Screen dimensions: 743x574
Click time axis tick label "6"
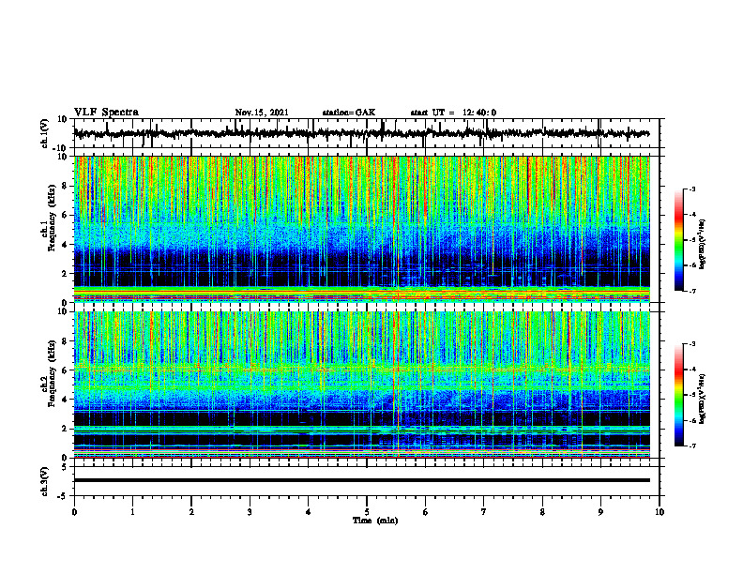tap(426, 512)
